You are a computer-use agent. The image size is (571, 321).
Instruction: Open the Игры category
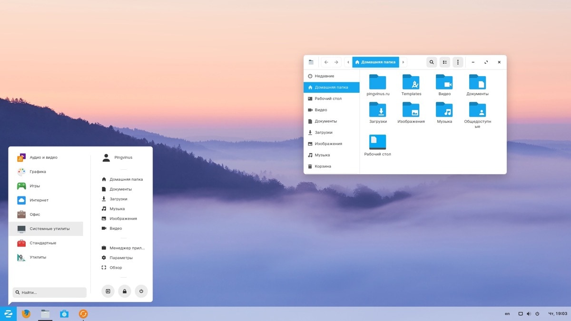click(46, 186)
